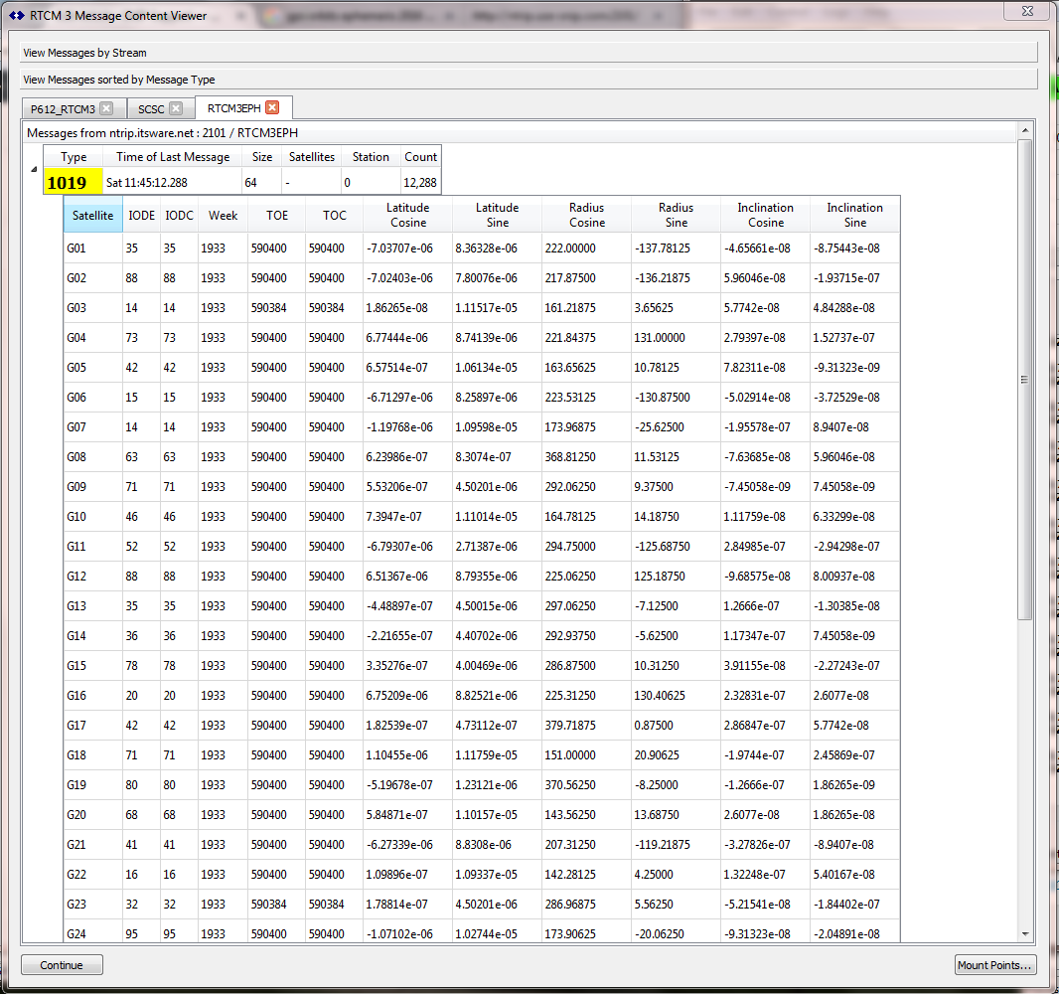Sort by Inclination Cosine column header
1059x994 pixels.
click(765, 215)
